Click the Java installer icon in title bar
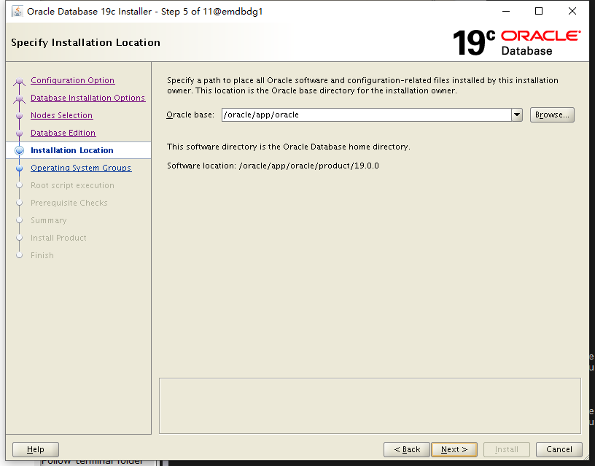The width and height of the screenshot is (595, 466). coord(17,12)
